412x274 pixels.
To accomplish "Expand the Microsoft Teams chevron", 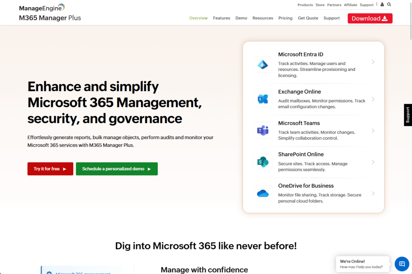I will pyautogui.click(x=373, y=131).
